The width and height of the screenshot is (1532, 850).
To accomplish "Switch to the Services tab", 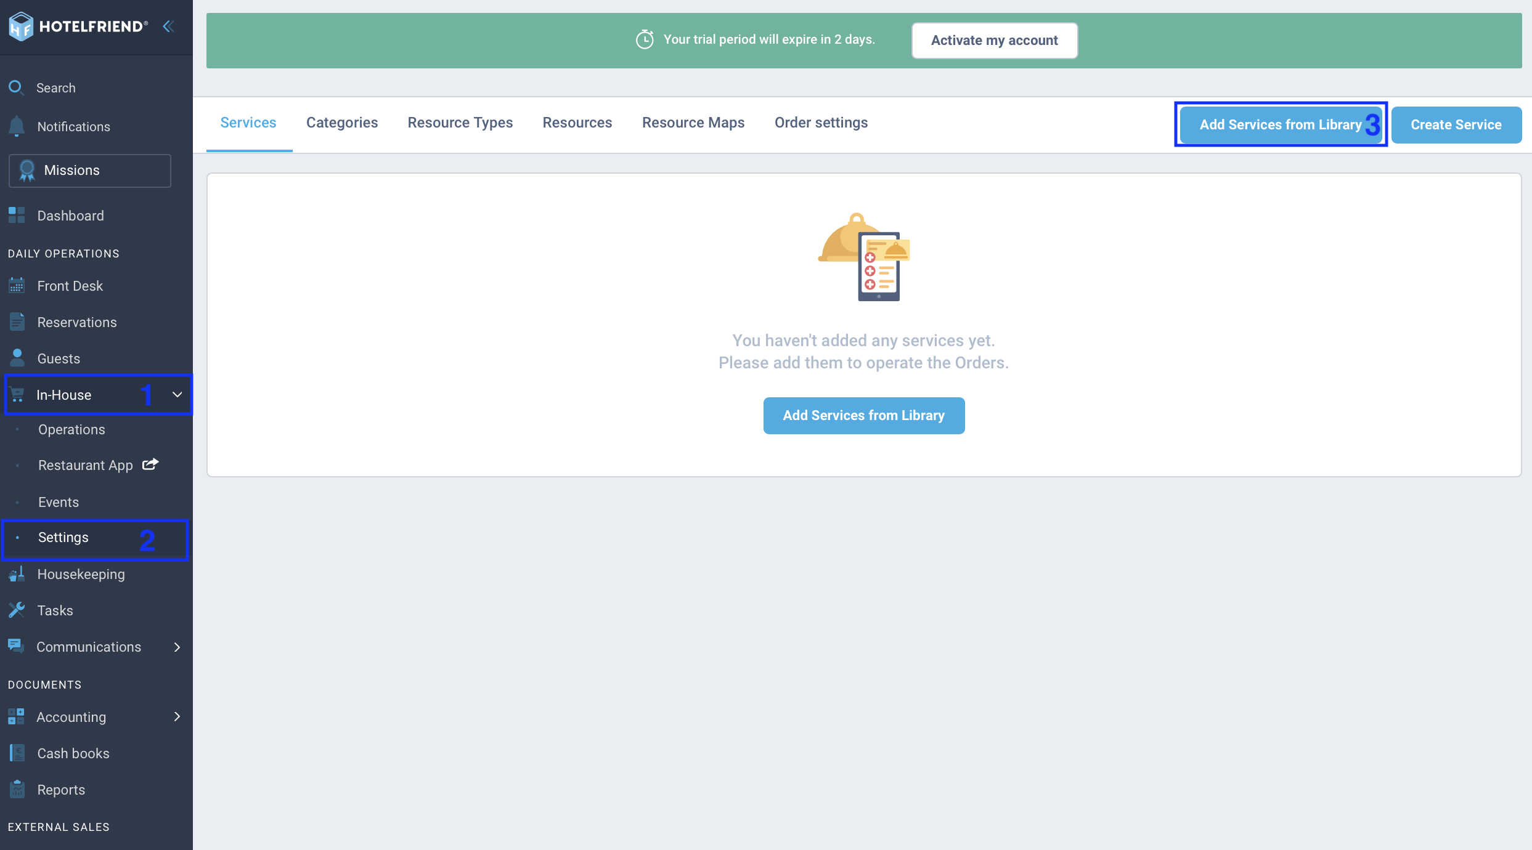I will tap(248, 123).
